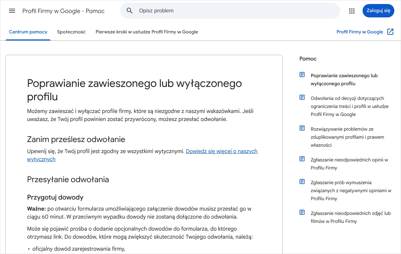Viewport: 401px width, 254px height.
Task: Click the main article title heading
Action: click(x=134, y=90)
